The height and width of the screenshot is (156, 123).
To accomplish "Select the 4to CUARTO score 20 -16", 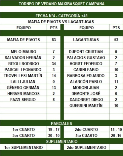I will 116,135.
